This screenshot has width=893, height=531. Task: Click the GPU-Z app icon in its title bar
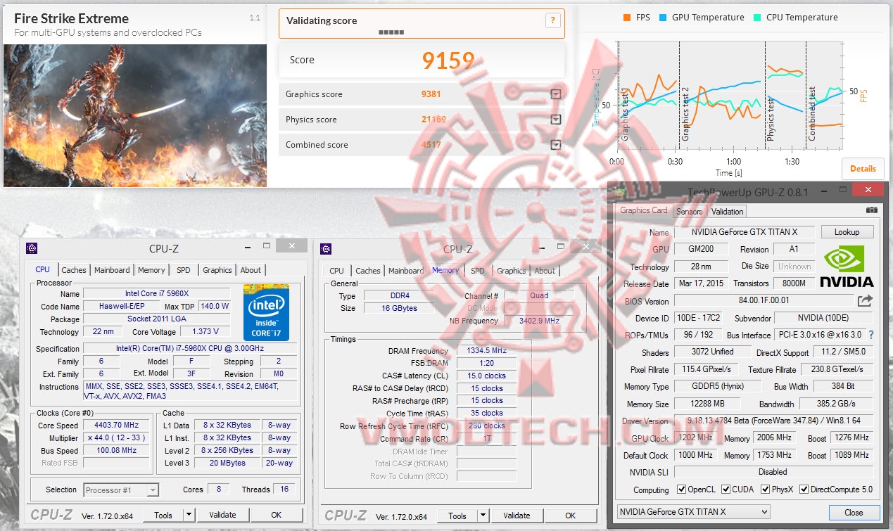click(621, 191)
